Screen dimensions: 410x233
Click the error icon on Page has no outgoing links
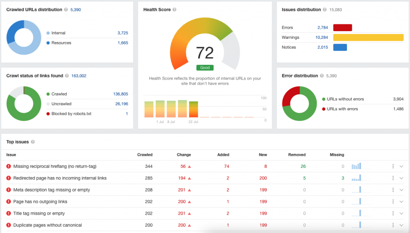coord(8,201)
